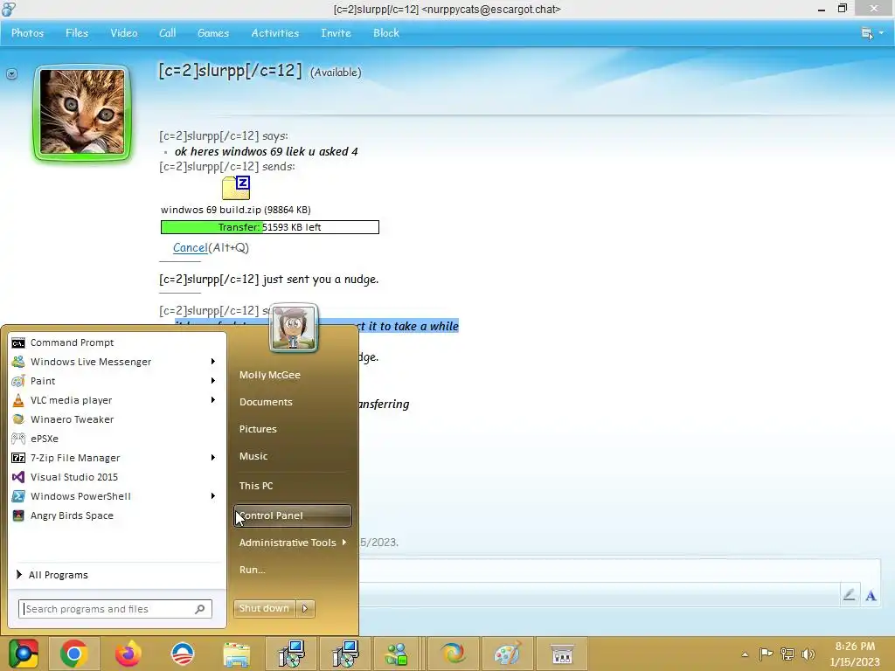Click the handwriting pen icon
This screenshot has height=671, width=895.
[x=850, y=595]
